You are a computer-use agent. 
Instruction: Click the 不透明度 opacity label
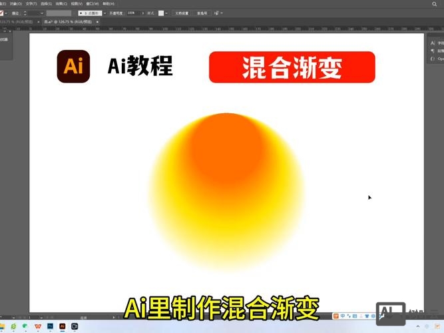tap(116, 13)
